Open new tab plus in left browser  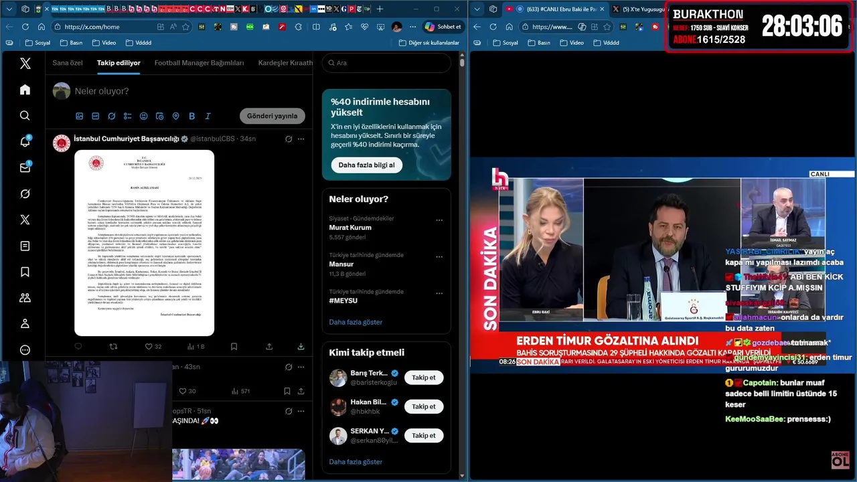(x=380, y=9)
